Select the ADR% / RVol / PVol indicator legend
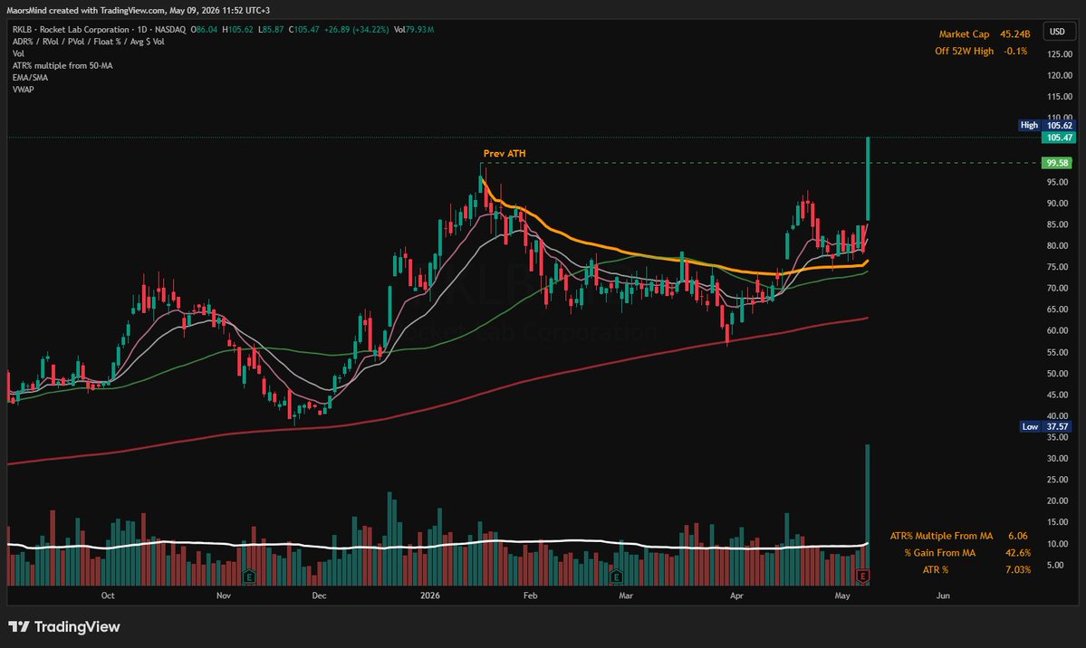The height and width of the screenshot is (648, 1086). [88, 42]
